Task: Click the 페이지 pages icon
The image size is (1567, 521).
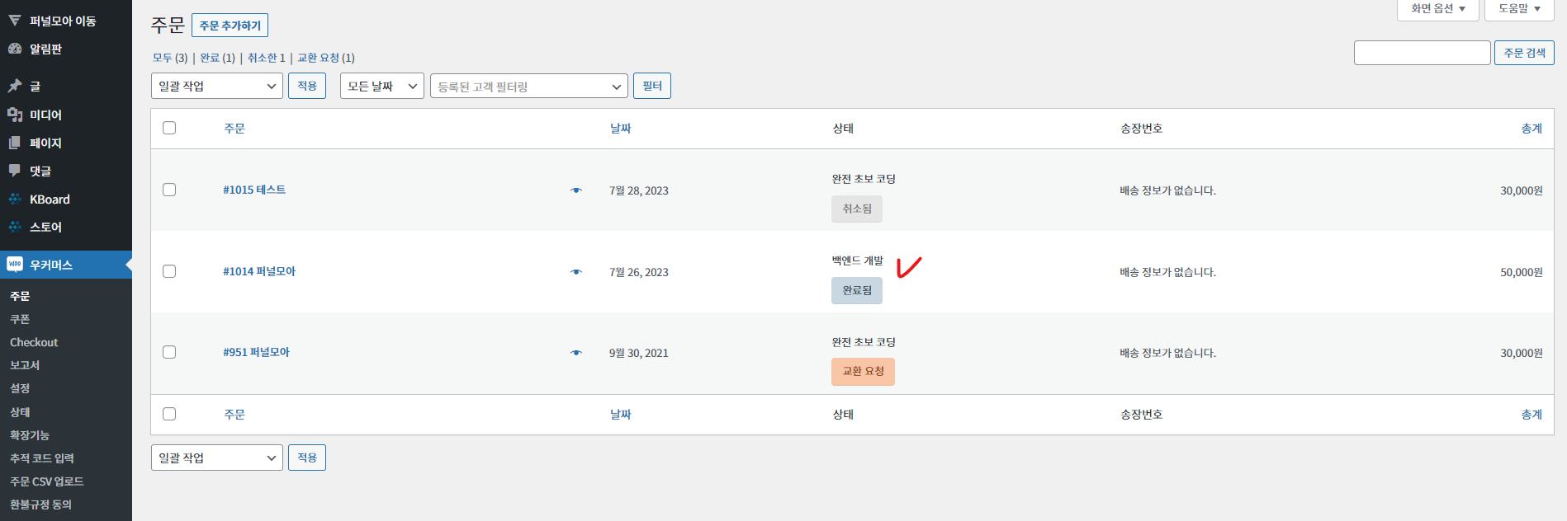Action: click(15, 143)
